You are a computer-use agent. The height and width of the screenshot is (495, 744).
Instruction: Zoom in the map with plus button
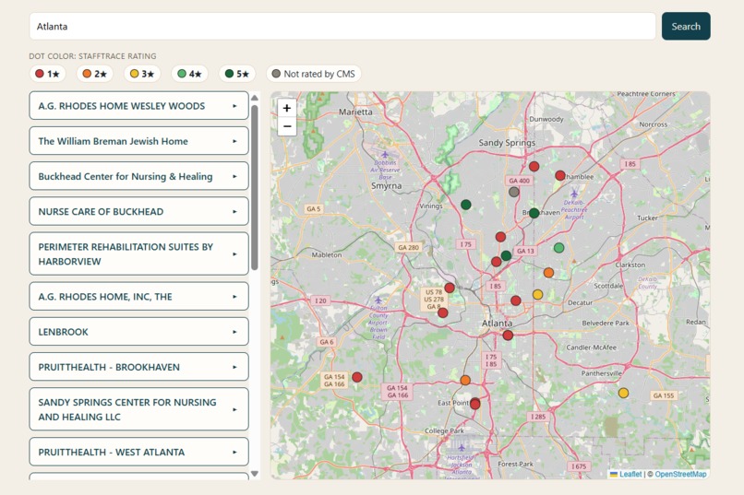pyautogui.click(x=286, y=108)
